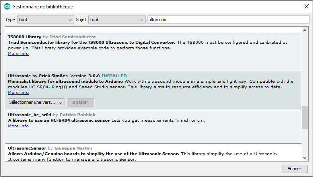
Task: Click the scrollbar down arrow
Action: pyautogui.click(x=305, y=157)
